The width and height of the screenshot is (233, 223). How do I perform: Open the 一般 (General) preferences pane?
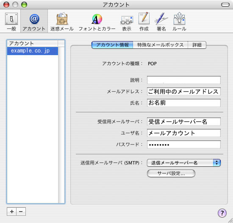(11, 22)
